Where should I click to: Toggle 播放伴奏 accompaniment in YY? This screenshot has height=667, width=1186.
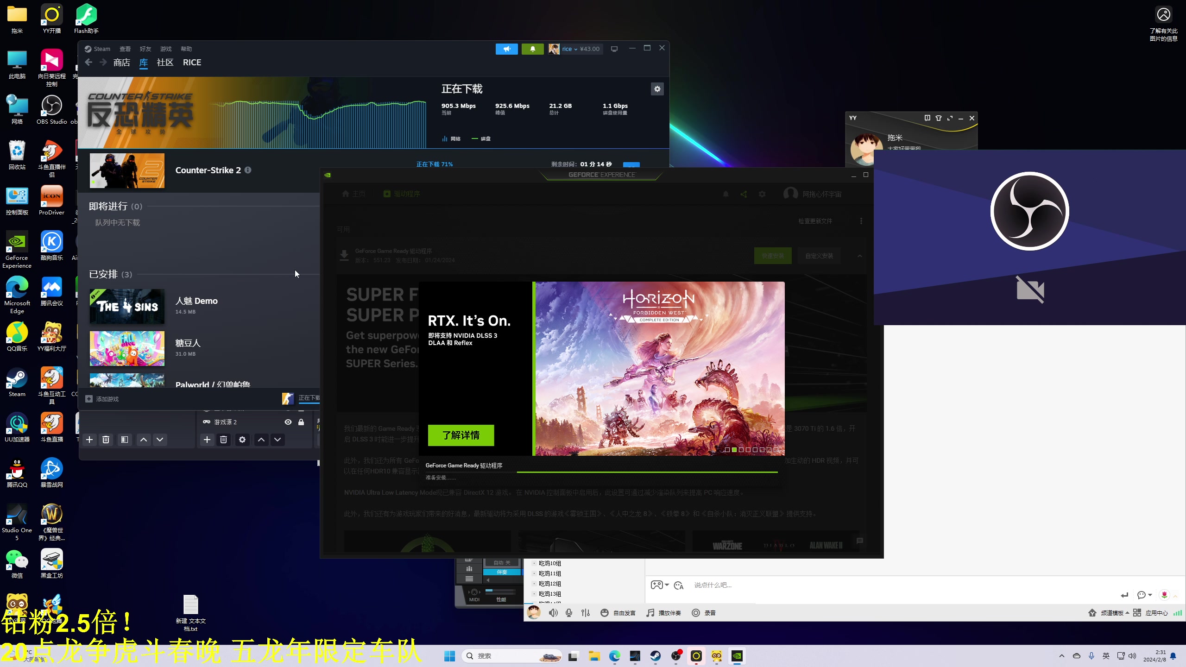point(663,613)
